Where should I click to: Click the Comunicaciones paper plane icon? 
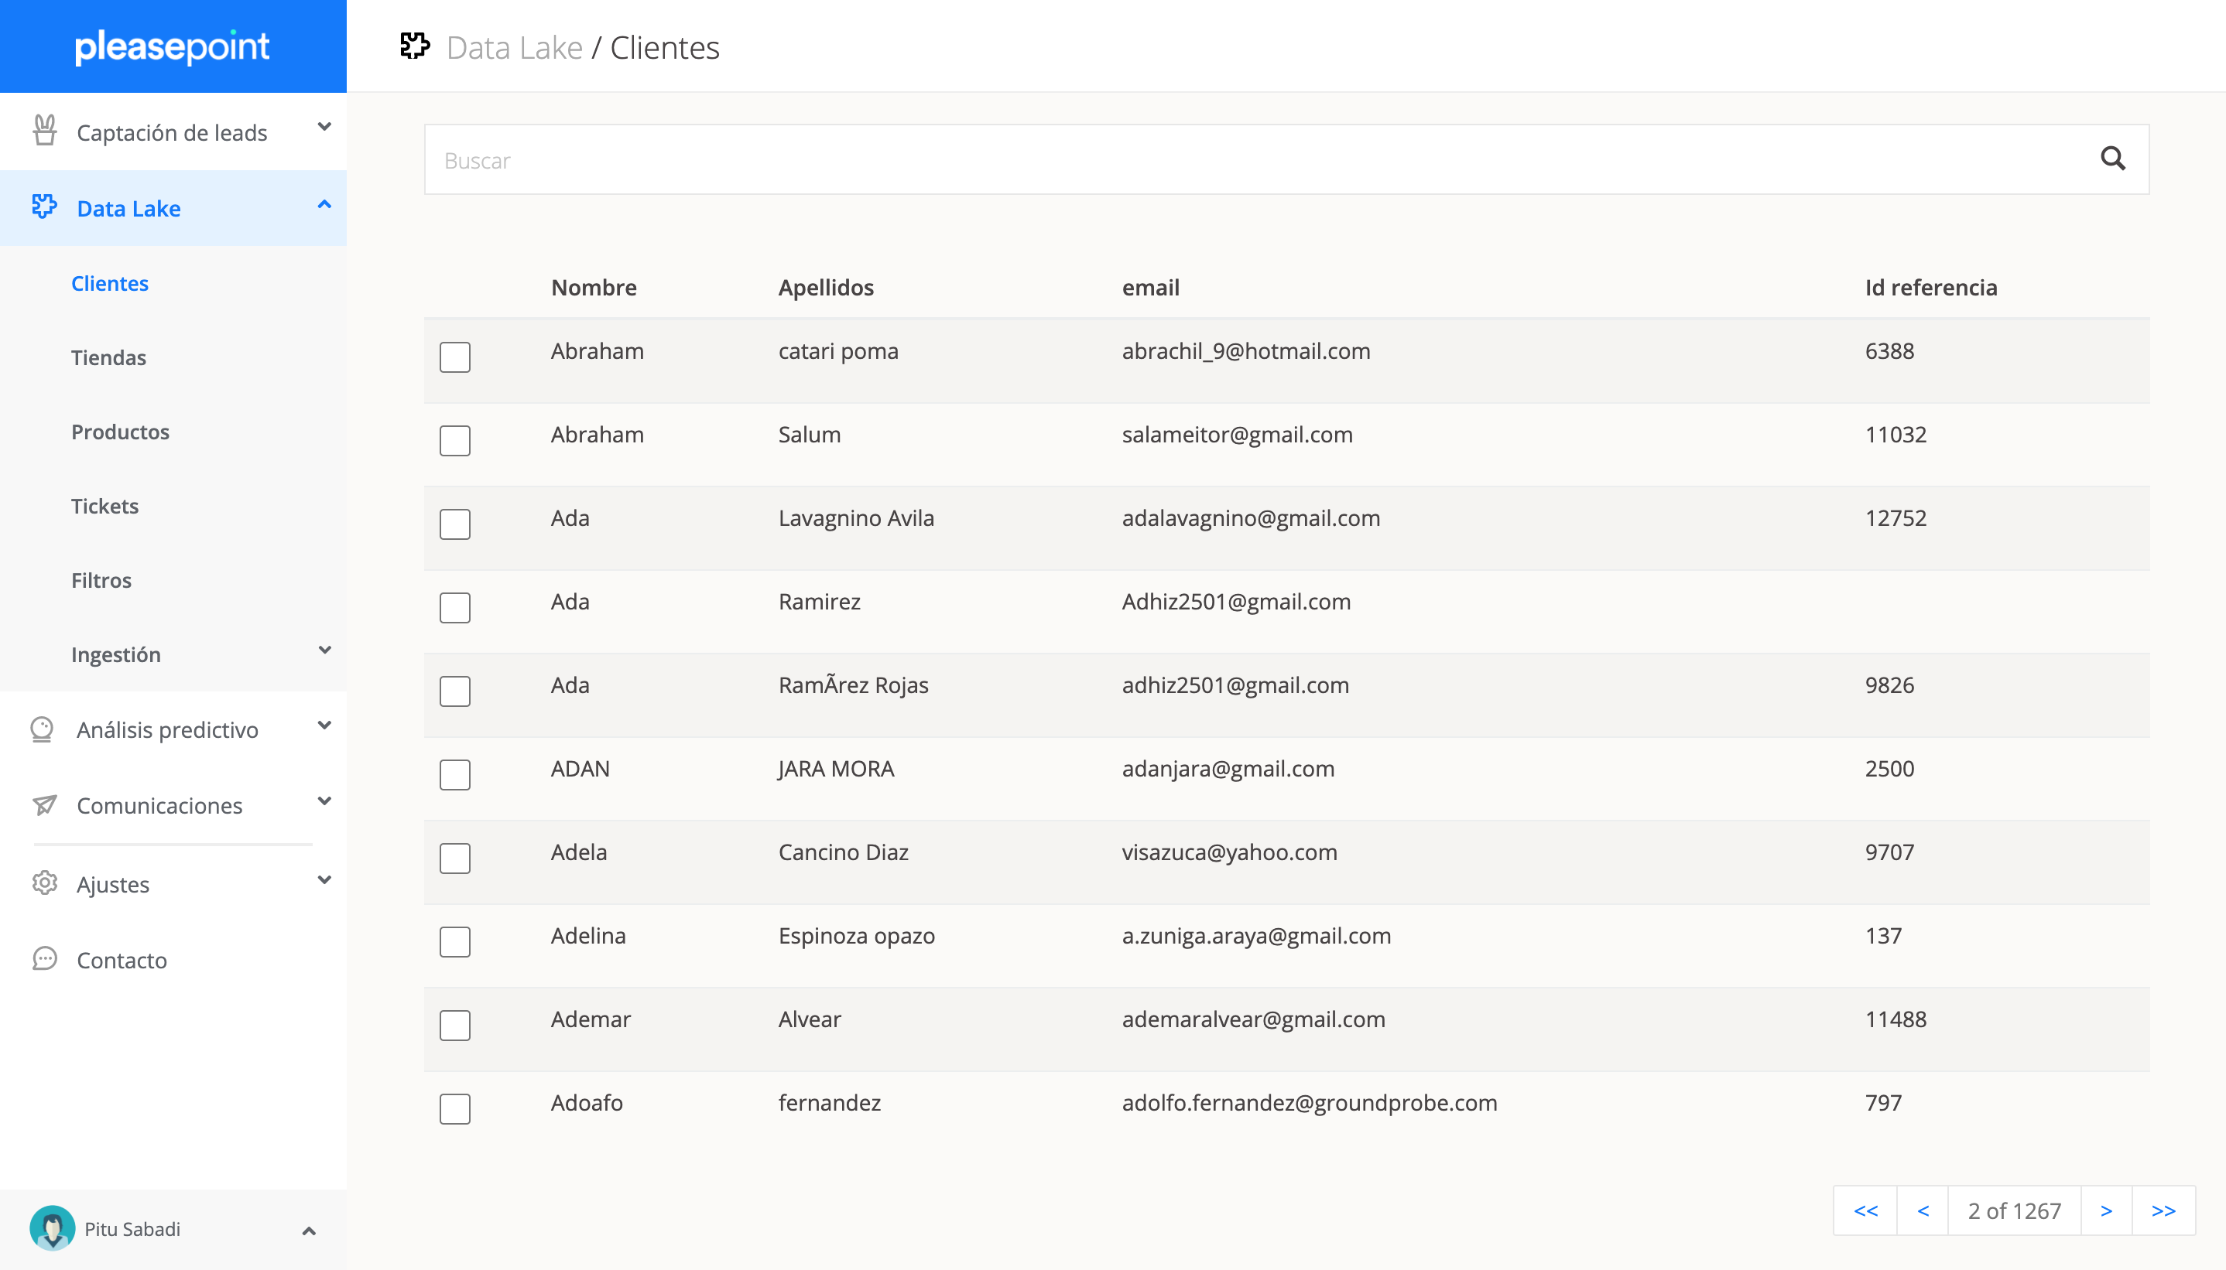click(44, 804)
